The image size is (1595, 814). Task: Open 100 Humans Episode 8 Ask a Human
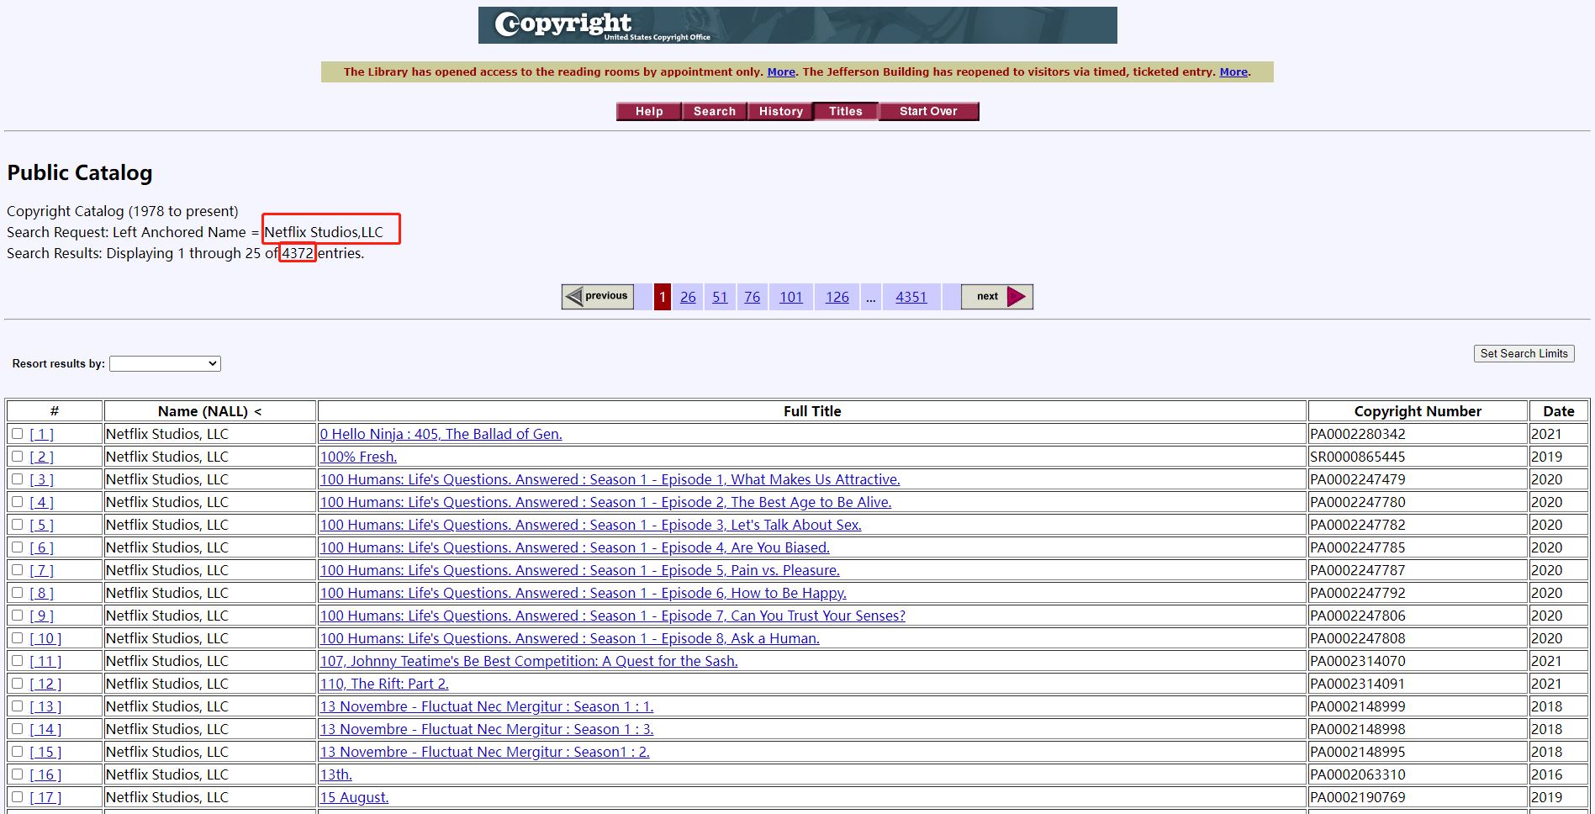pyautogui.click(x=569, y=638)
